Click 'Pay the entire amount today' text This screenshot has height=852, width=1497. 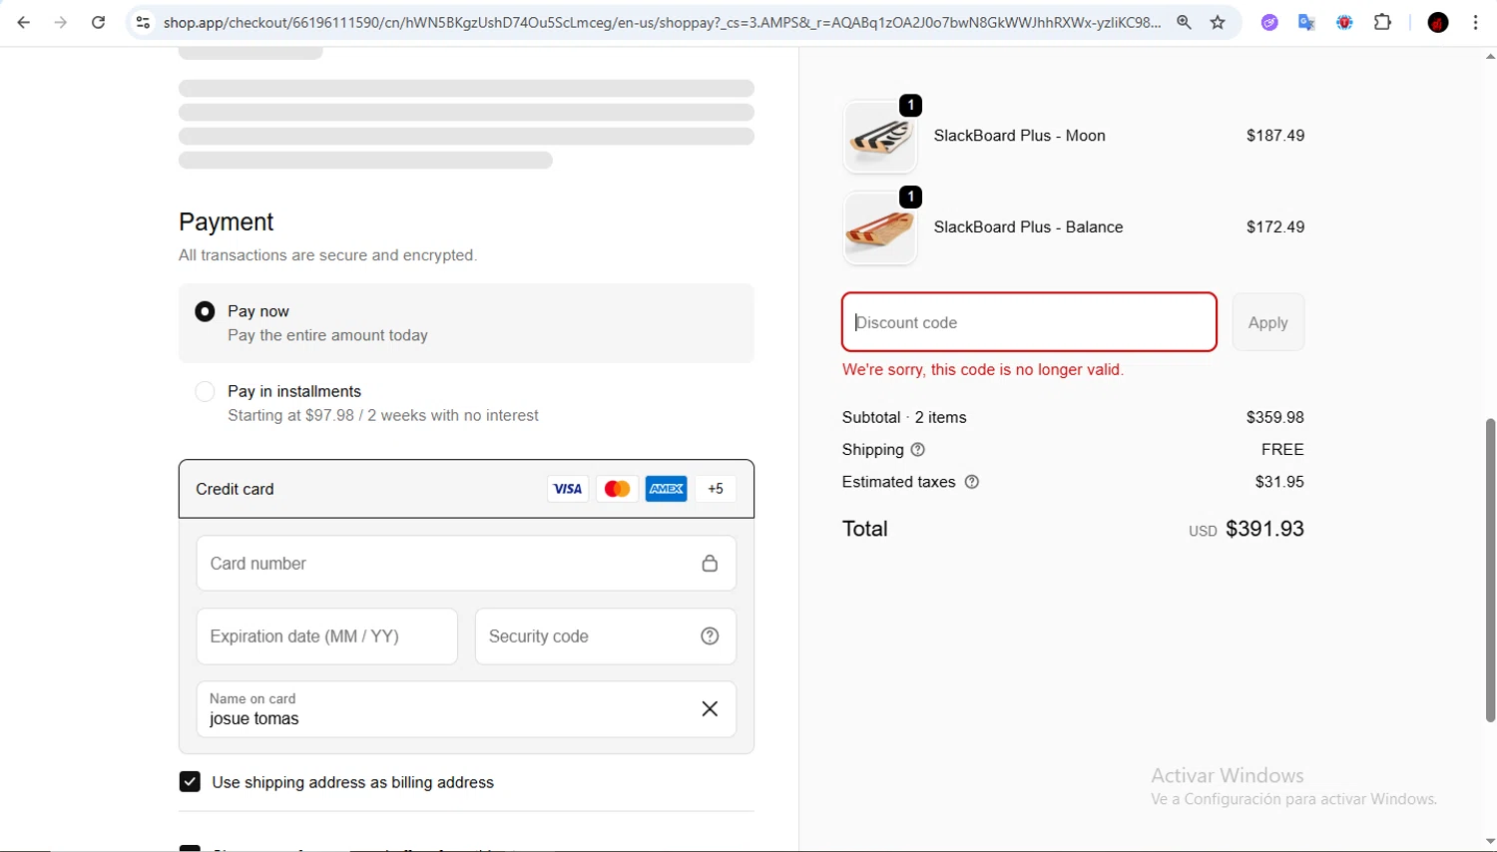(x=327, y=336)
